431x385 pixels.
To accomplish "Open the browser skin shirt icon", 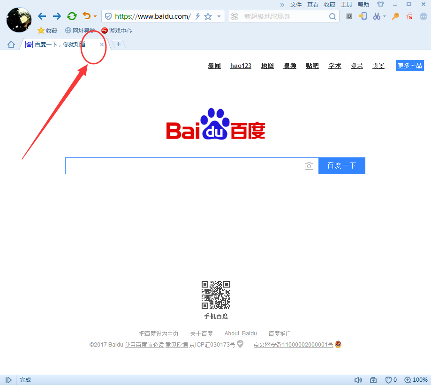I will (380, 4).
